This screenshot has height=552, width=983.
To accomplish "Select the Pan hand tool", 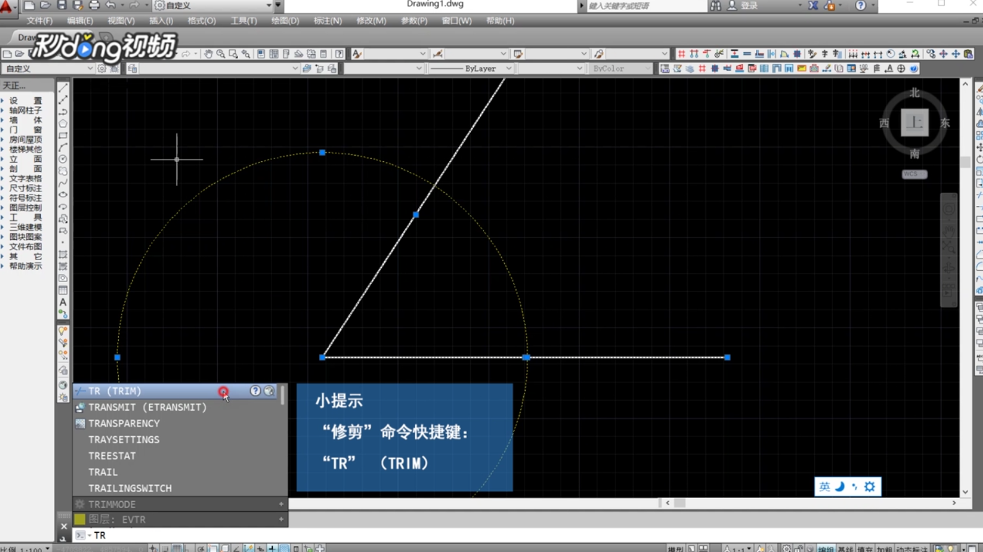I will pyautogui.click(x=208, y=54).
